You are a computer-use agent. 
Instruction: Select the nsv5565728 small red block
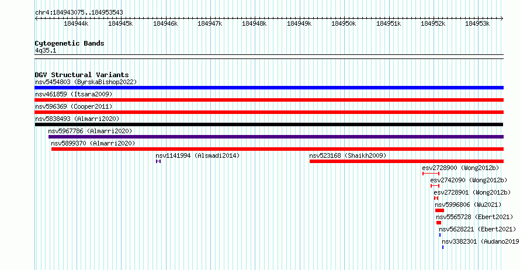pos(439,223)
